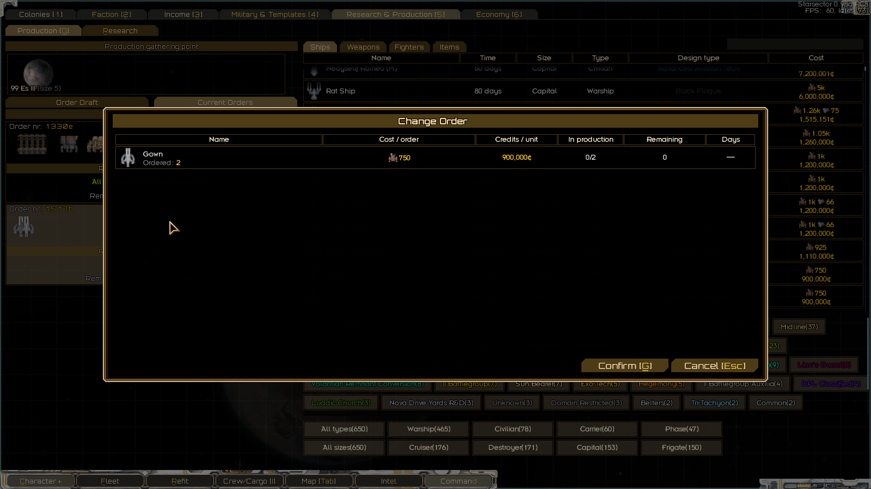This screenshot has width=871, height=489.
Task: Enable the Phase(47) type filter
Action: pos(682,429)
